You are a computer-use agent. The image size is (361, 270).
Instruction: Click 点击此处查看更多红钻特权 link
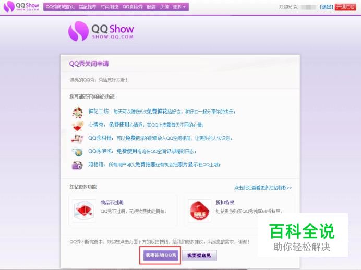click(263, 188)
